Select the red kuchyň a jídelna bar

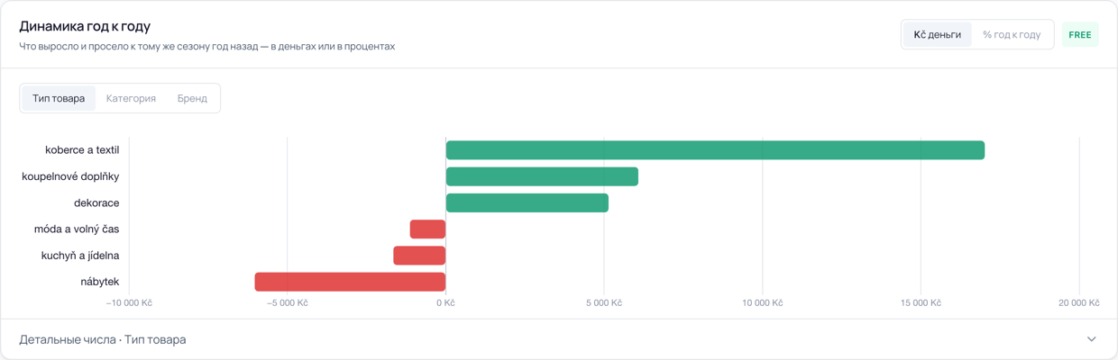(419, 256)
